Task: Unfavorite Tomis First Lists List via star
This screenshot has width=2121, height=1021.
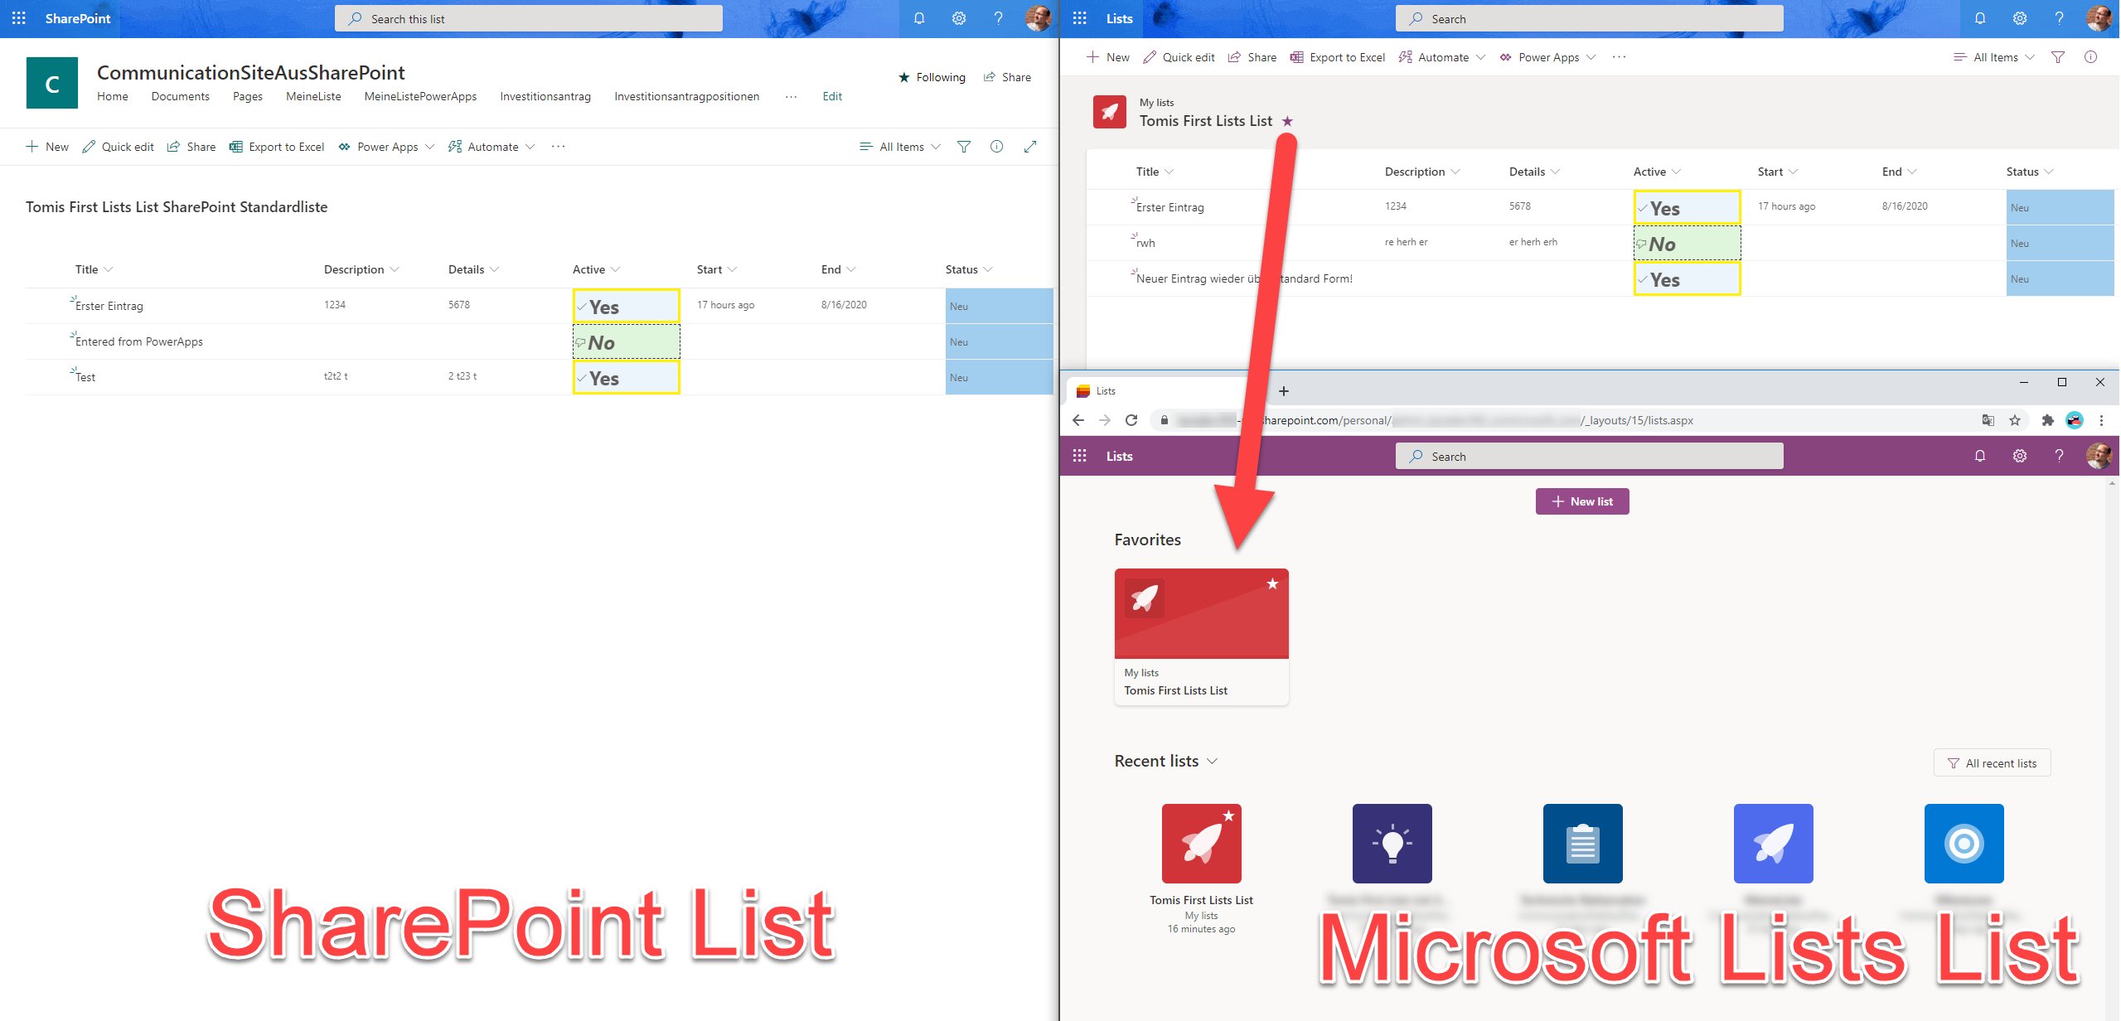Action: (1287, 120)
